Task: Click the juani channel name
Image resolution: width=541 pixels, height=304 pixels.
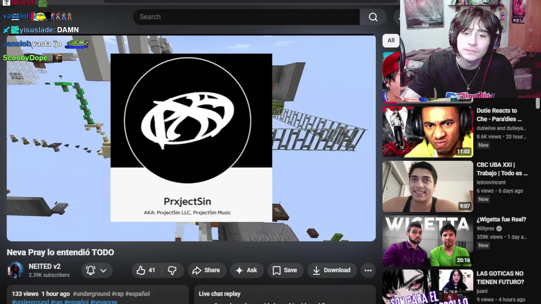Action: pos(482,291)
